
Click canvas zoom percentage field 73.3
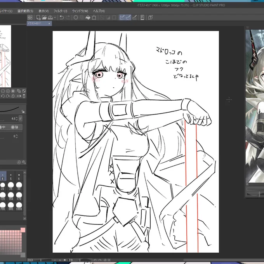click(x=30, y=260)
